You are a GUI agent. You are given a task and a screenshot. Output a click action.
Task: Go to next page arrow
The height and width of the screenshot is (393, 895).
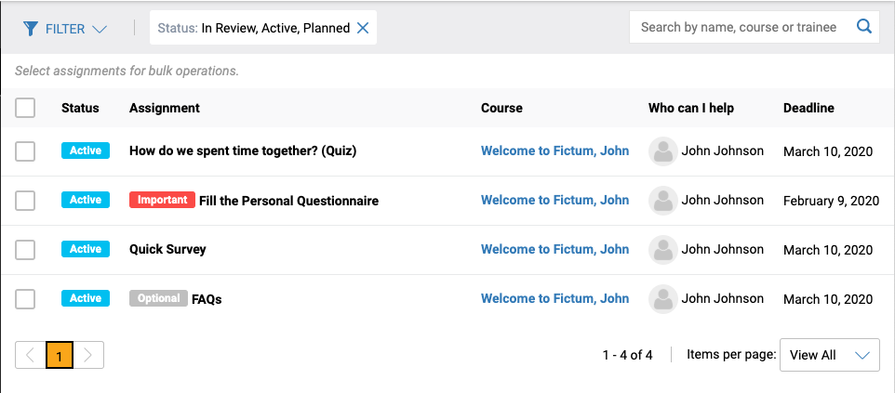(x=88, y=355)
